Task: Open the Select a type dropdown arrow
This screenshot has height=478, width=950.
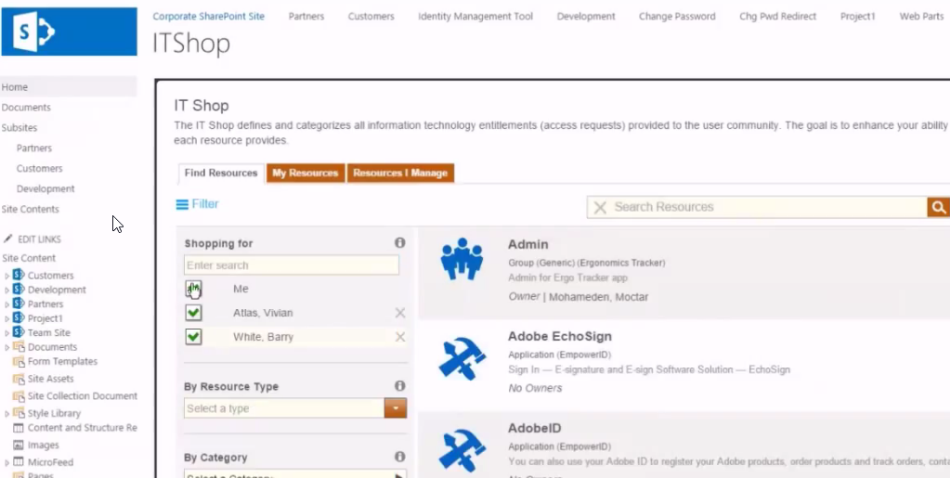Action: (x=395, y=408)
